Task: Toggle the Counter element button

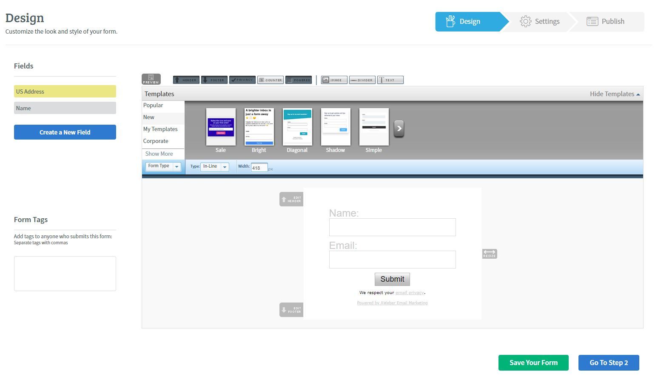Action: click(x=271, y=80)
